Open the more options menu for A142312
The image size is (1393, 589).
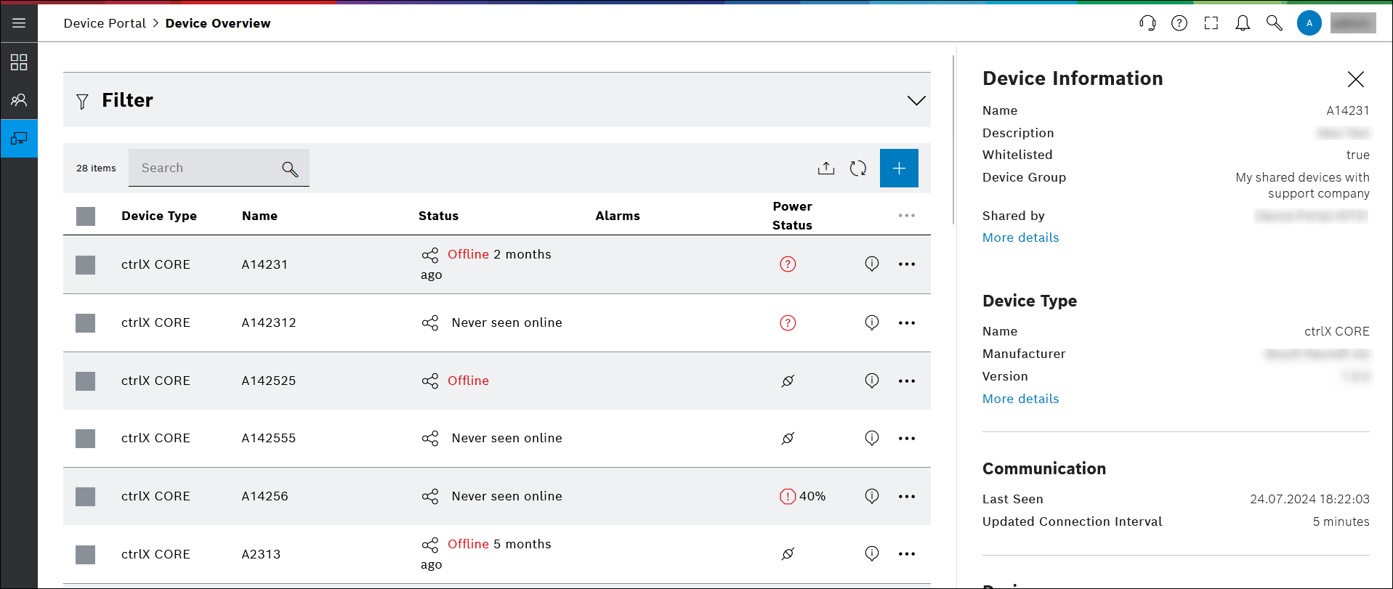pyautogui.click(x=906, y=323)
